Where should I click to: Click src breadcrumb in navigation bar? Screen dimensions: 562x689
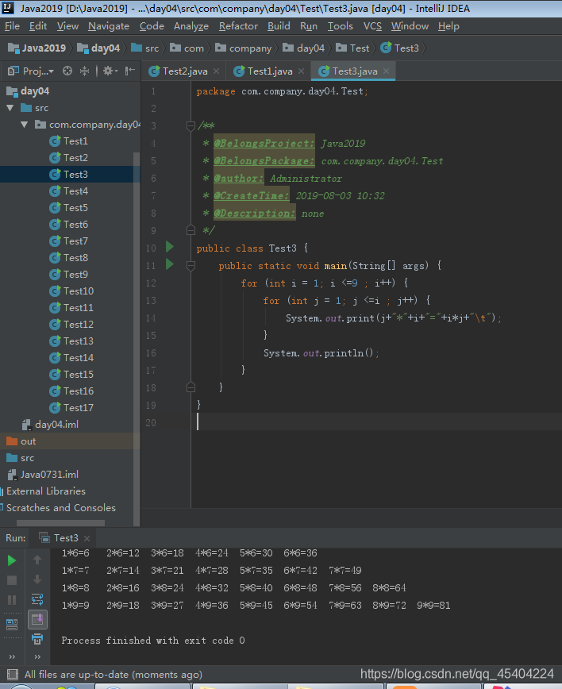tap(145, 48)
